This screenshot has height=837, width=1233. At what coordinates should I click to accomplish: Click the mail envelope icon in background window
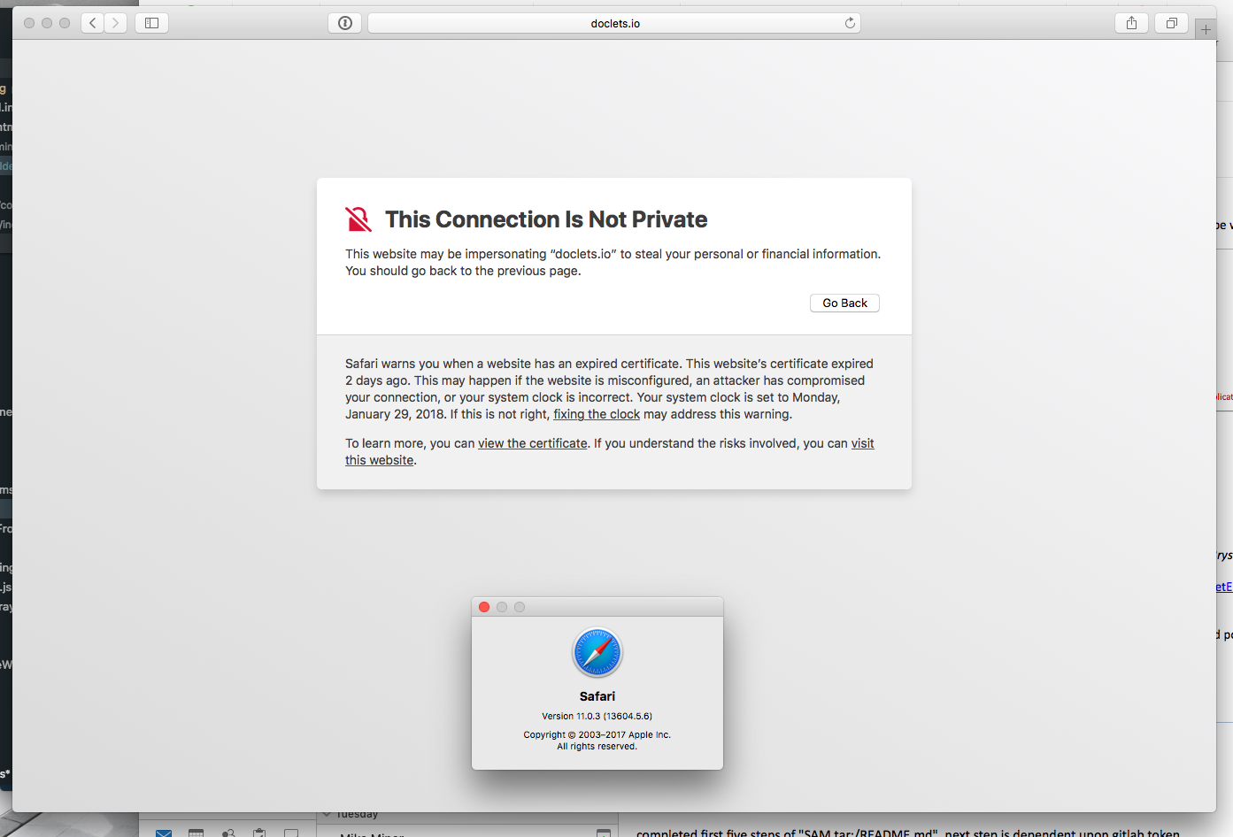tap(164, 833)
